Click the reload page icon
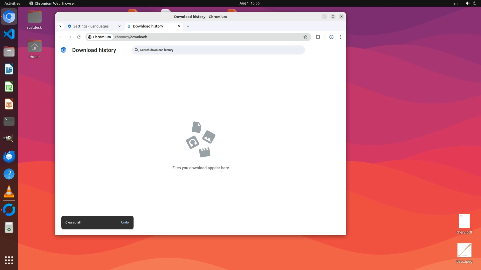481x270 pixels. (79, 37)
